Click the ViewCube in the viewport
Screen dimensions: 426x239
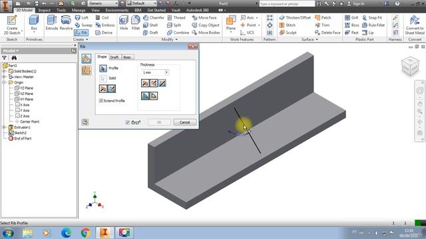[410, 66]
